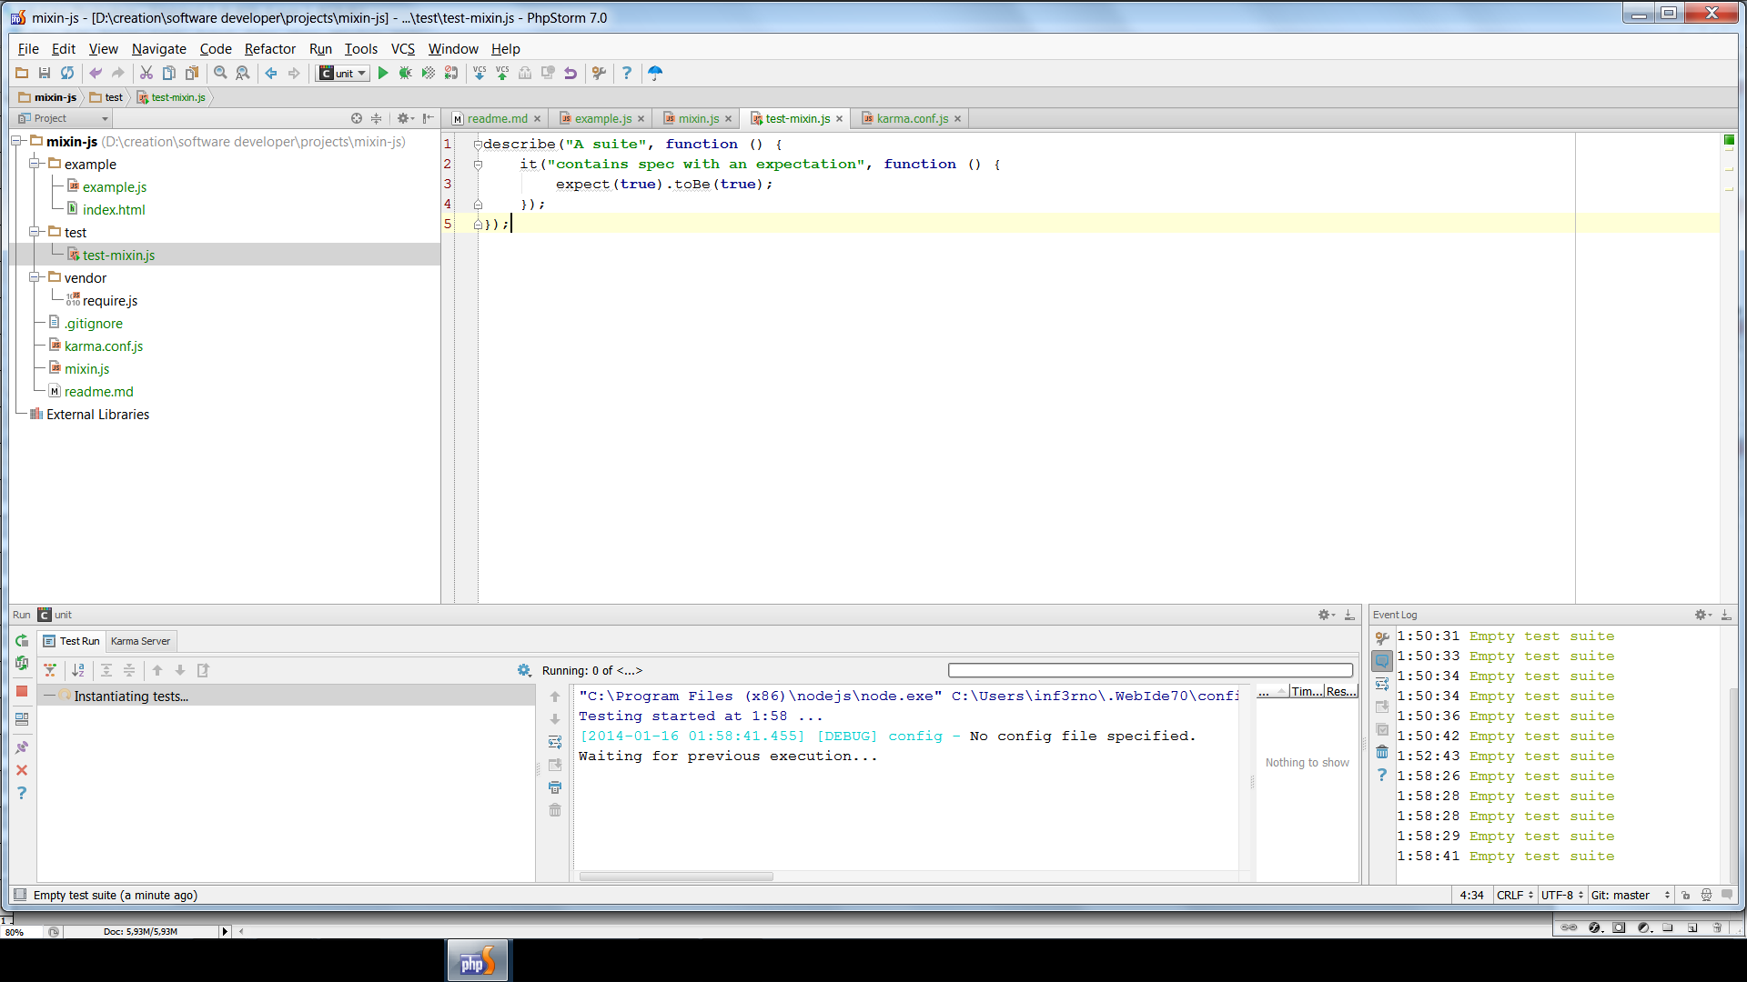Click the Help question mark toolbar icon
This screenshot has width=1747, height=982.
coord(627,73)
